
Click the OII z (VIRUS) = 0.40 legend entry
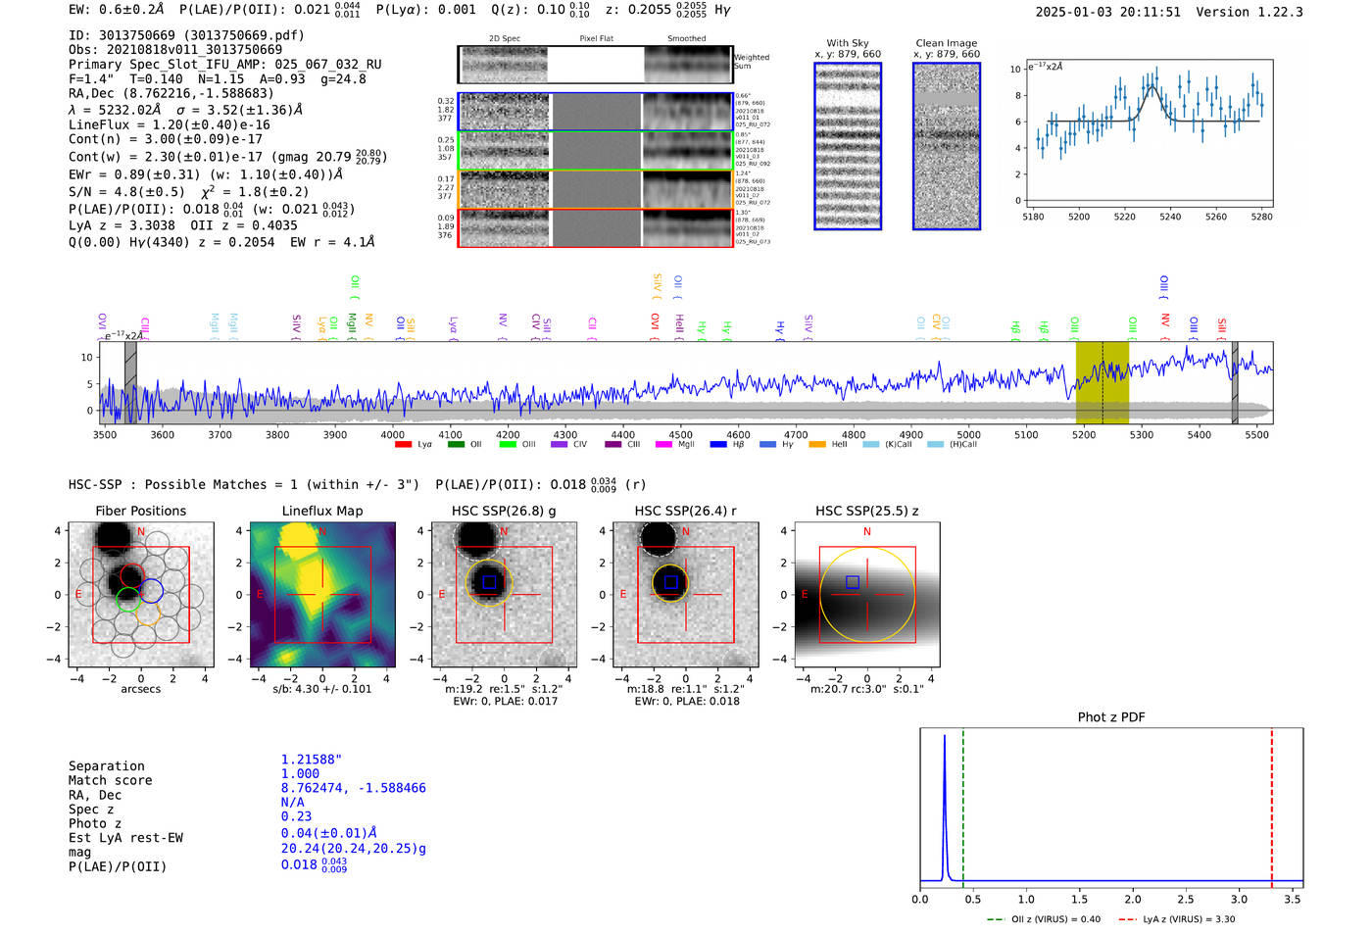(x=1044, y=919)
